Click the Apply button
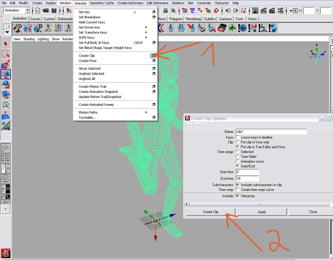 (x=262, y=212)
